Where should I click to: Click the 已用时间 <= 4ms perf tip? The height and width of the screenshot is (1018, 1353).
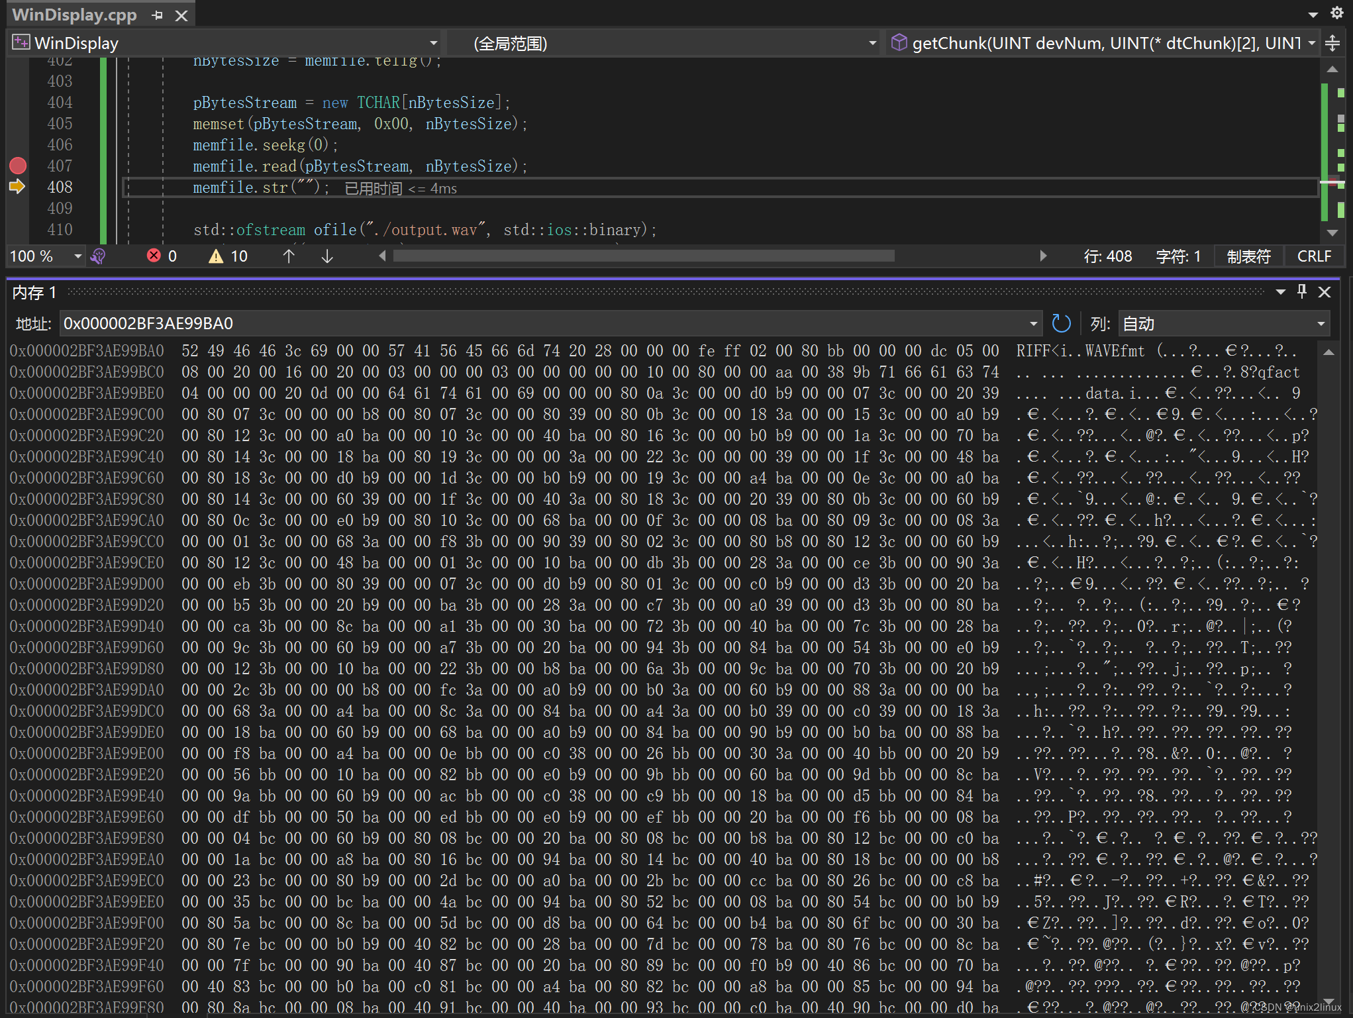[x=401, y=189]
